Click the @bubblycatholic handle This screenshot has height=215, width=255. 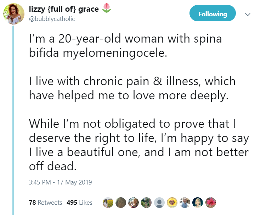pyautogui.click(x=52, y=19)
